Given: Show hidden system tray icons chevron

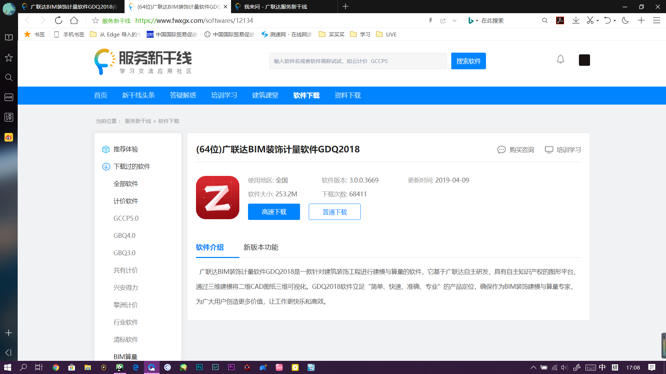Looking at the screenshot, I should [x=533, y=367].
